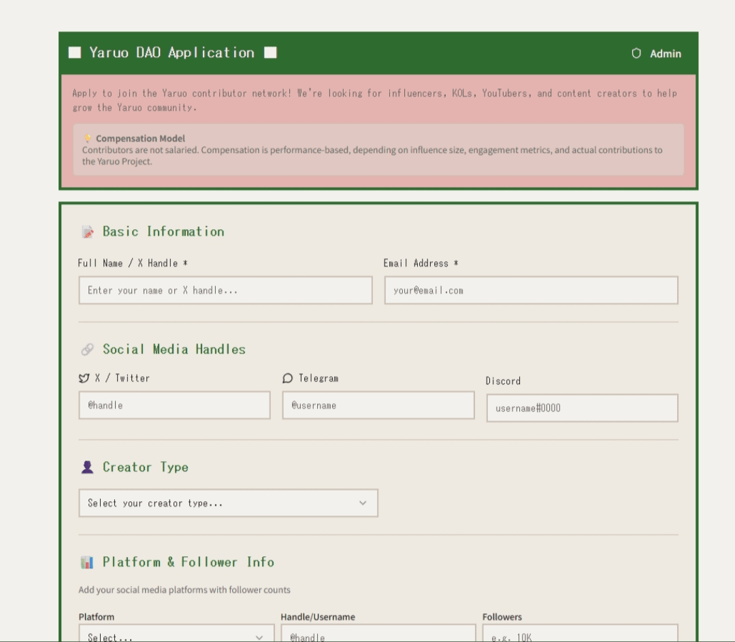The image size is (735, 642).
Task: Select the X / Twitter handle input
Action: coord(174,405)
